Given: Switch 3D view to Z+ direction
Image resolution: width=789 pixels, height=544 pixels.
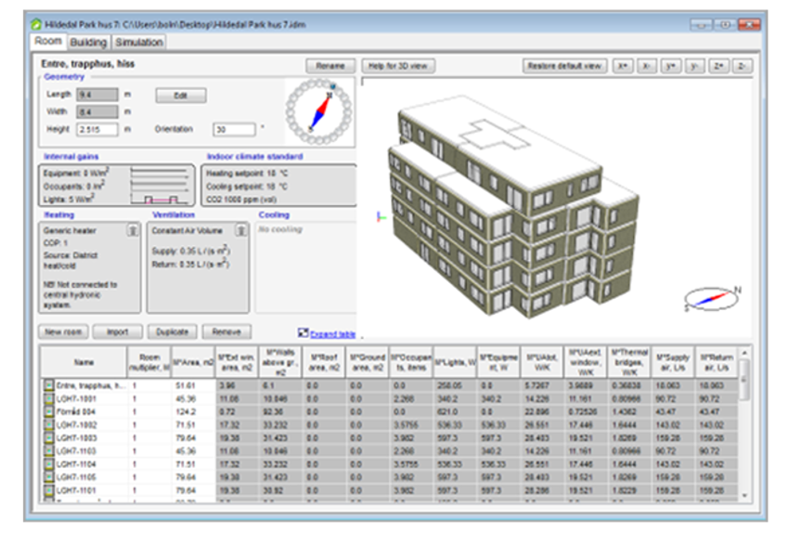Looking at the screenshot, I should point(719,67).
